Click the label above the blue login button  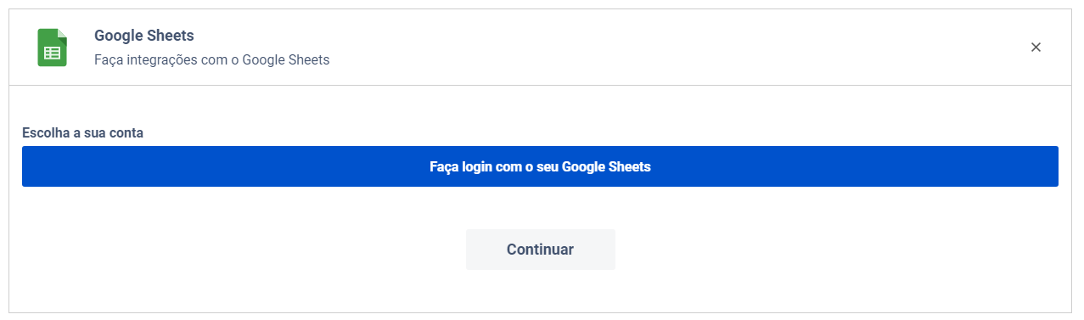[x=82, y=133]
